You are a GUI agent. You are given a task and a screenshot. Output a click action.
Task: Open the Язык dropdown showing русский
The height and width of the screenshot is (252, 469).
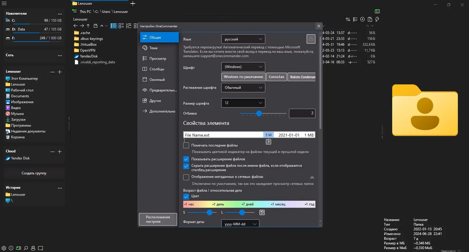click(x=243, y=39)
